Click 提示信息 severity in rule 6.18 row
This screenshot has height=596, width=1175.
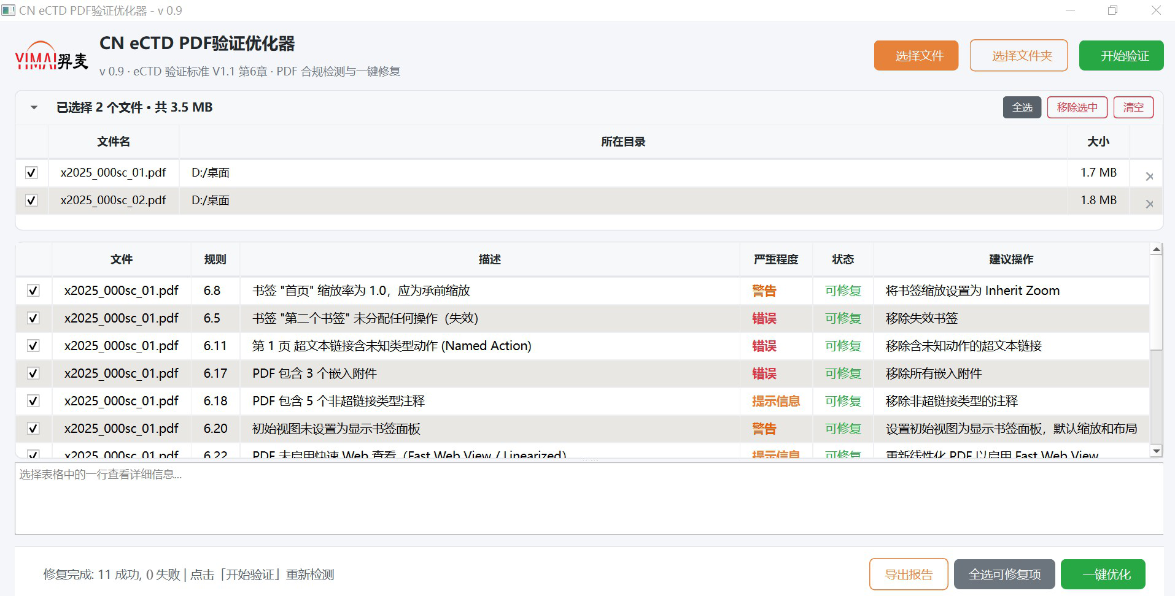(x=776, y=401)
